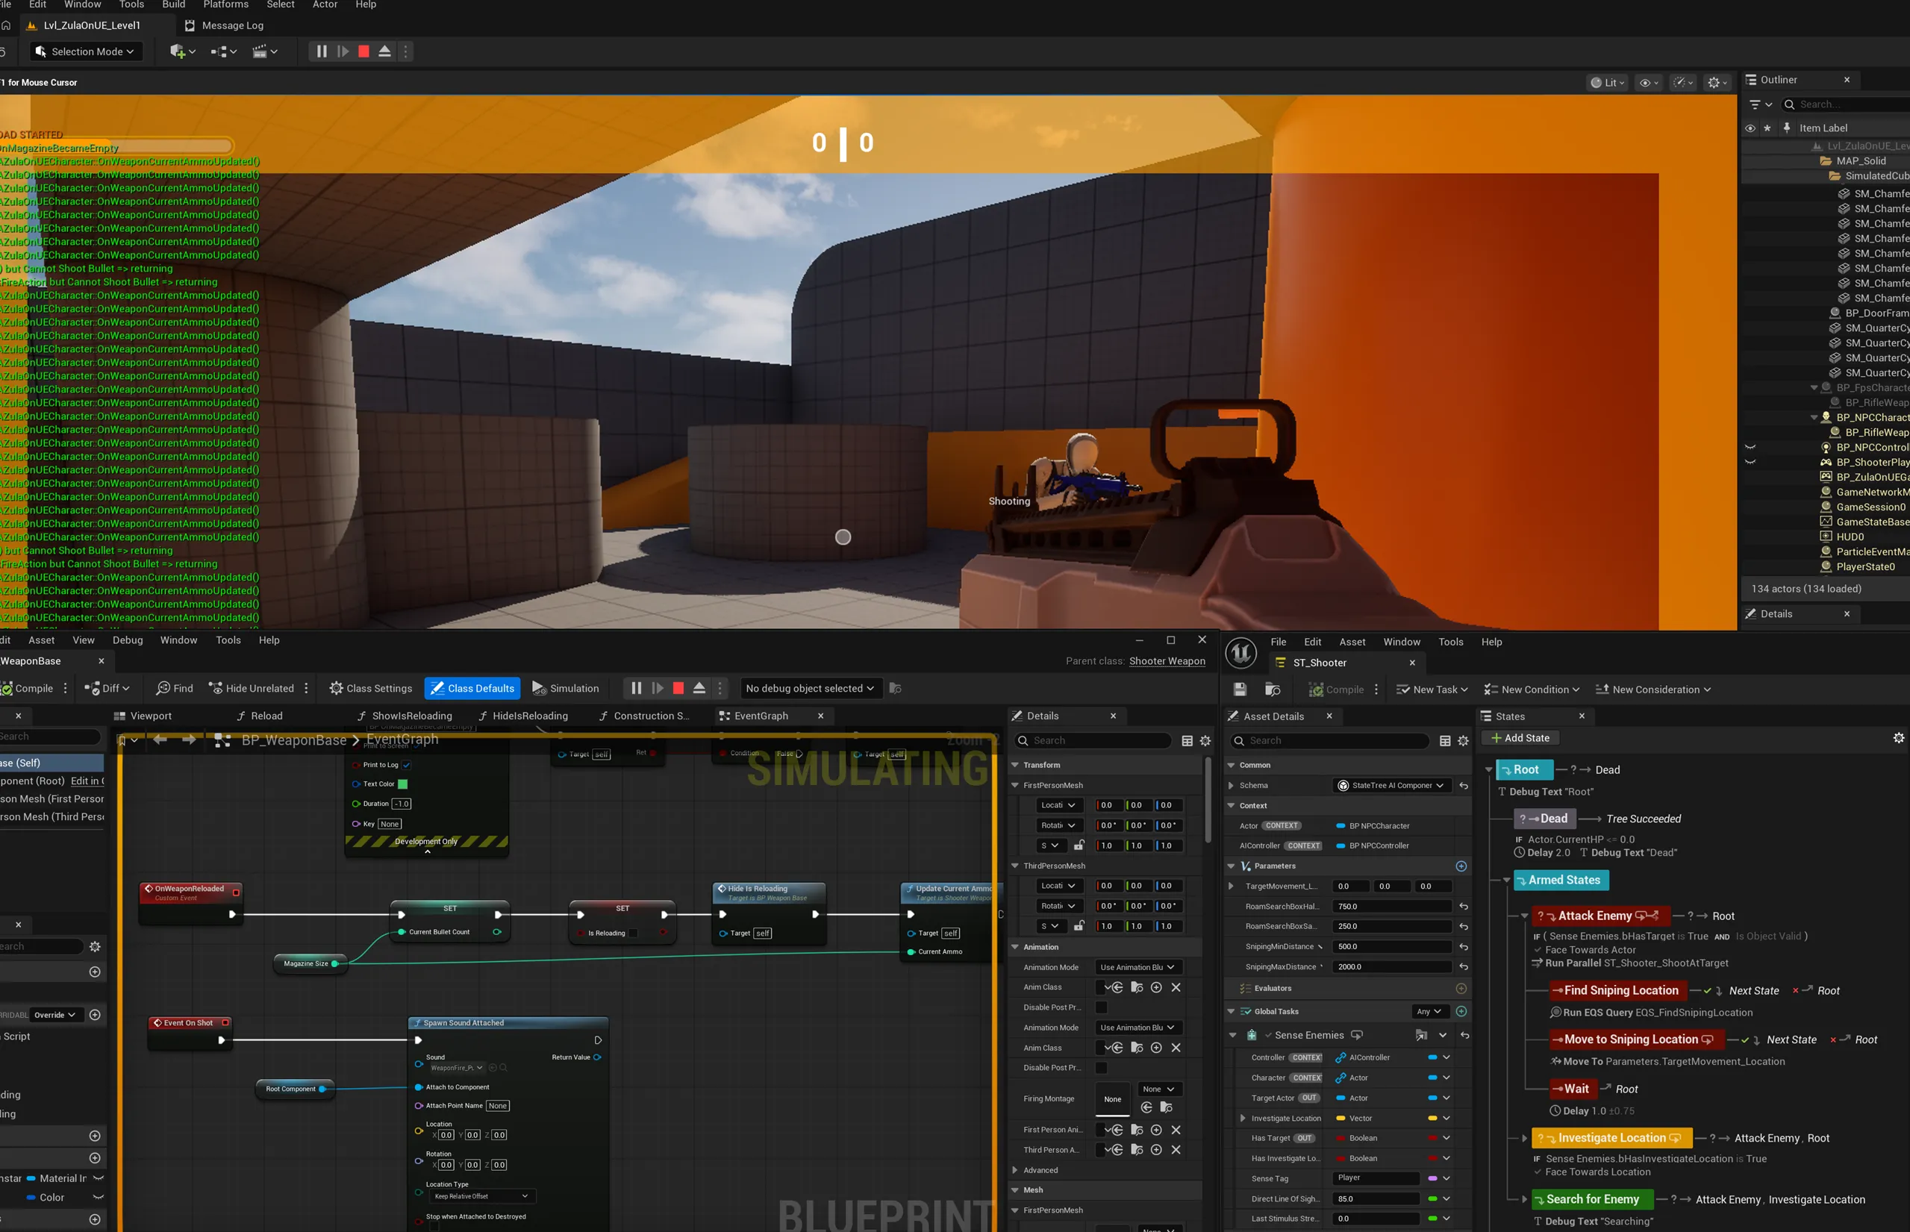
Task: Open Parent class Shooter Weapon link
Action: click(x=1167, y=661)
